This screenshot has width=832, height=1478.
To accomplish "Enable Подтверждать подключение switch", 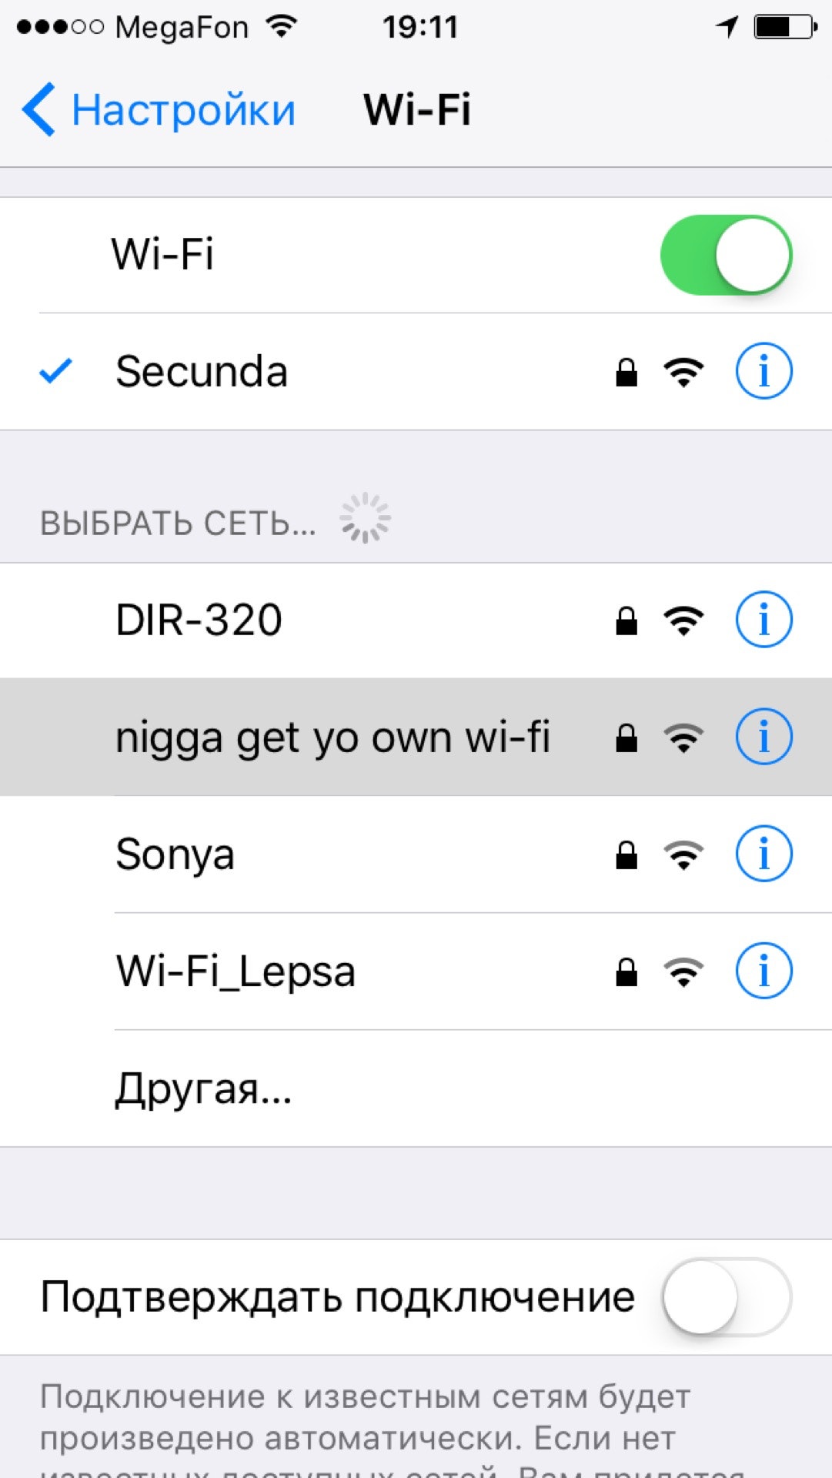I will pyautogui.click(x=726, y=1297).
